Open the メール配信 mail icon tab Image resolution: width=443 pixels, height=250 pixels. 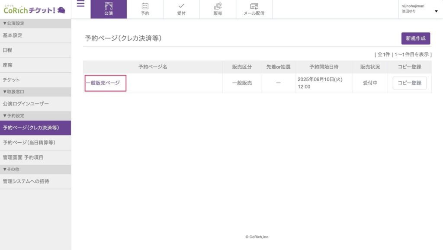[254, 9]
